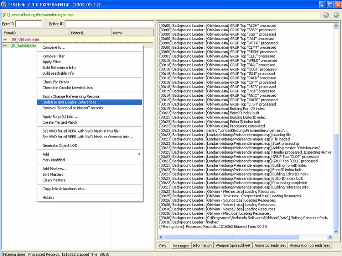Open the Information tab

pos(202,245)
